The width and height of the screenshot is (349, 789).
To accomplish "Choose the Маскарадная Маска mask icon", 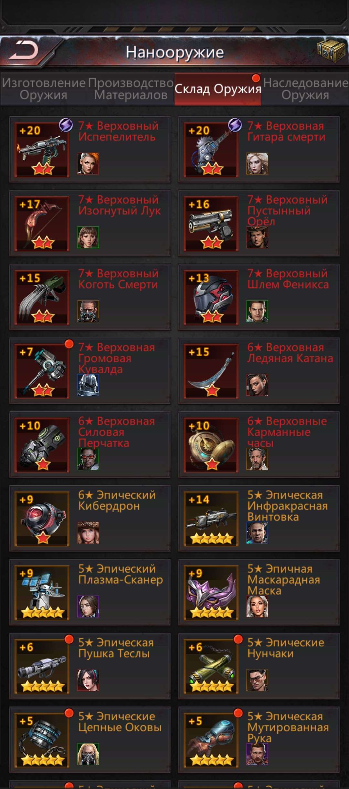I will point(211,593).
